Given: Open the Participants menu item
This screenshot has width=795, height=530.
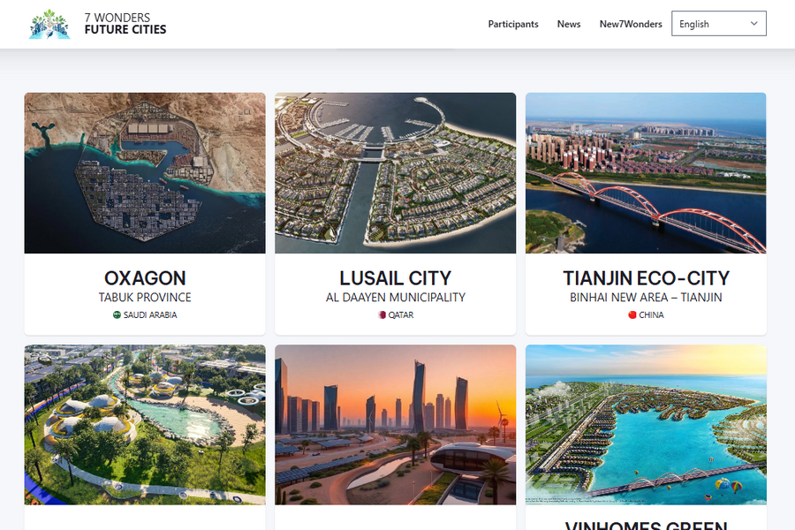Looking at the screenshot, I should pyautogui.click(x=513, y=24).
